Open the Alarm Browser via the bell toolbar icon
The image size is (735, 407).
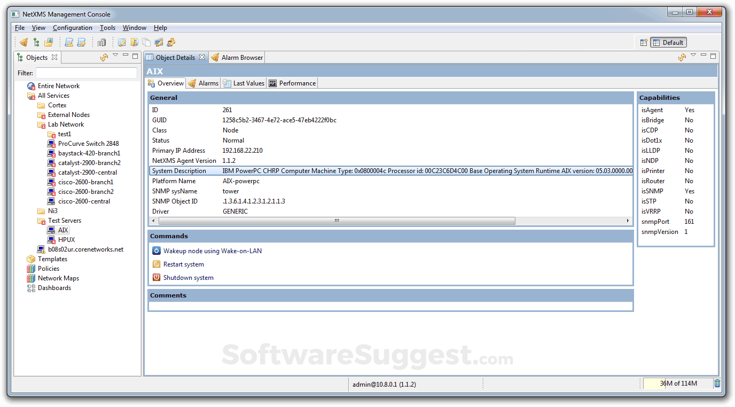[x=24, y=42]
